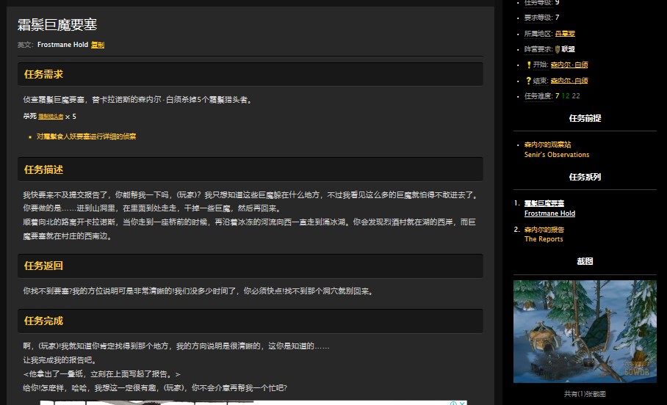This screenshot has width=667, height=405.
Task: Click the 任务描述 section header
Action: [x=43, y=169]
